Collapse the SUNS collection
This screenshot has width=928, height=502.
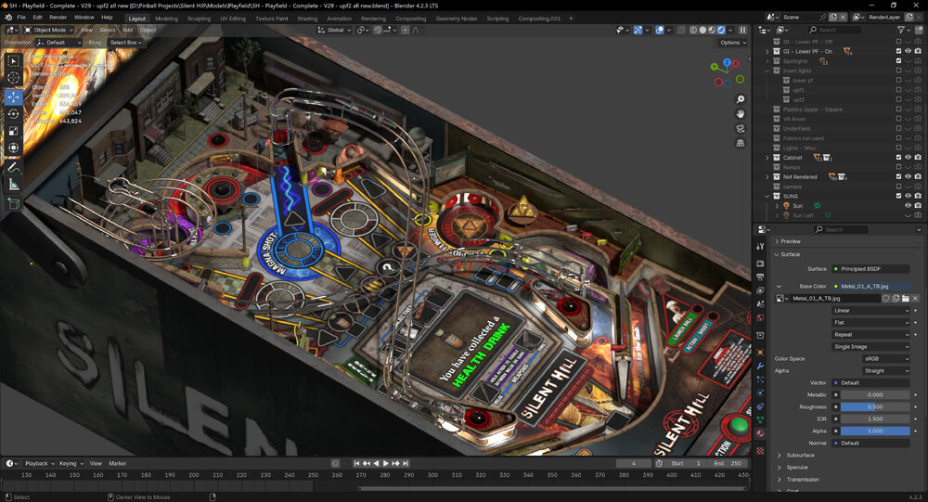pos(767,196)
